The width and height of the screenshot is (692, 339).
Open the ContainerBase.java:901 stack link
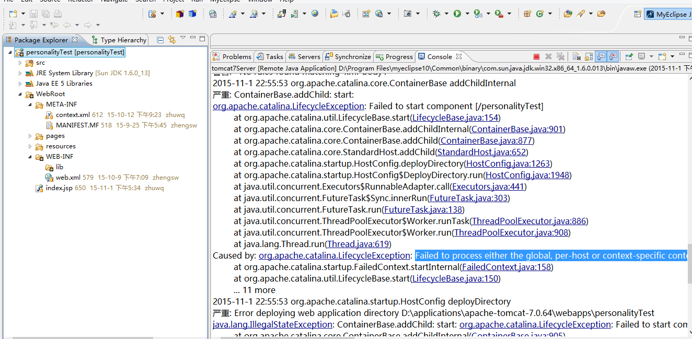517,129
